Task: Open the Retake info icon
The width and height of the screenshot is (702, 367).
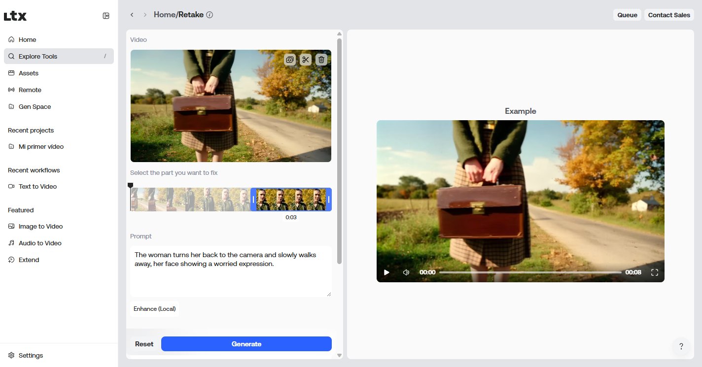Action: pos(210,15)
